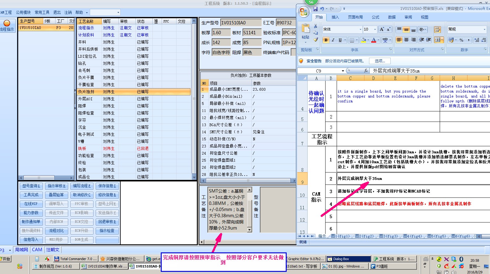Open the 视图 ribbon tab
The width and height of the screenshot is (490, 274).
(x=425, y=17)
